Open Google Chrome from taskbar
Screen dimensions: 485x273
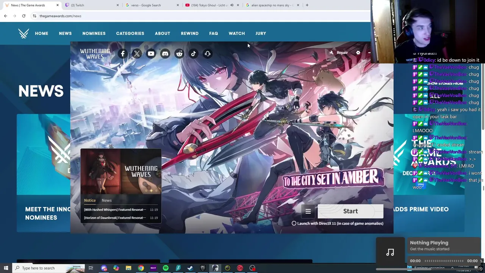click(141, 268)
